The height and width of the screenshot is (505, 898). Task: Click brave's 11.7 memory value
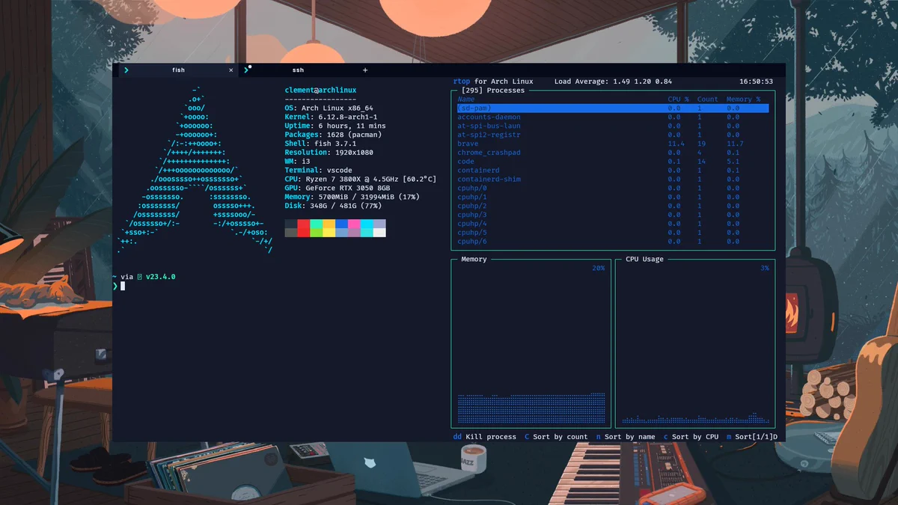[x=735, y=144]
